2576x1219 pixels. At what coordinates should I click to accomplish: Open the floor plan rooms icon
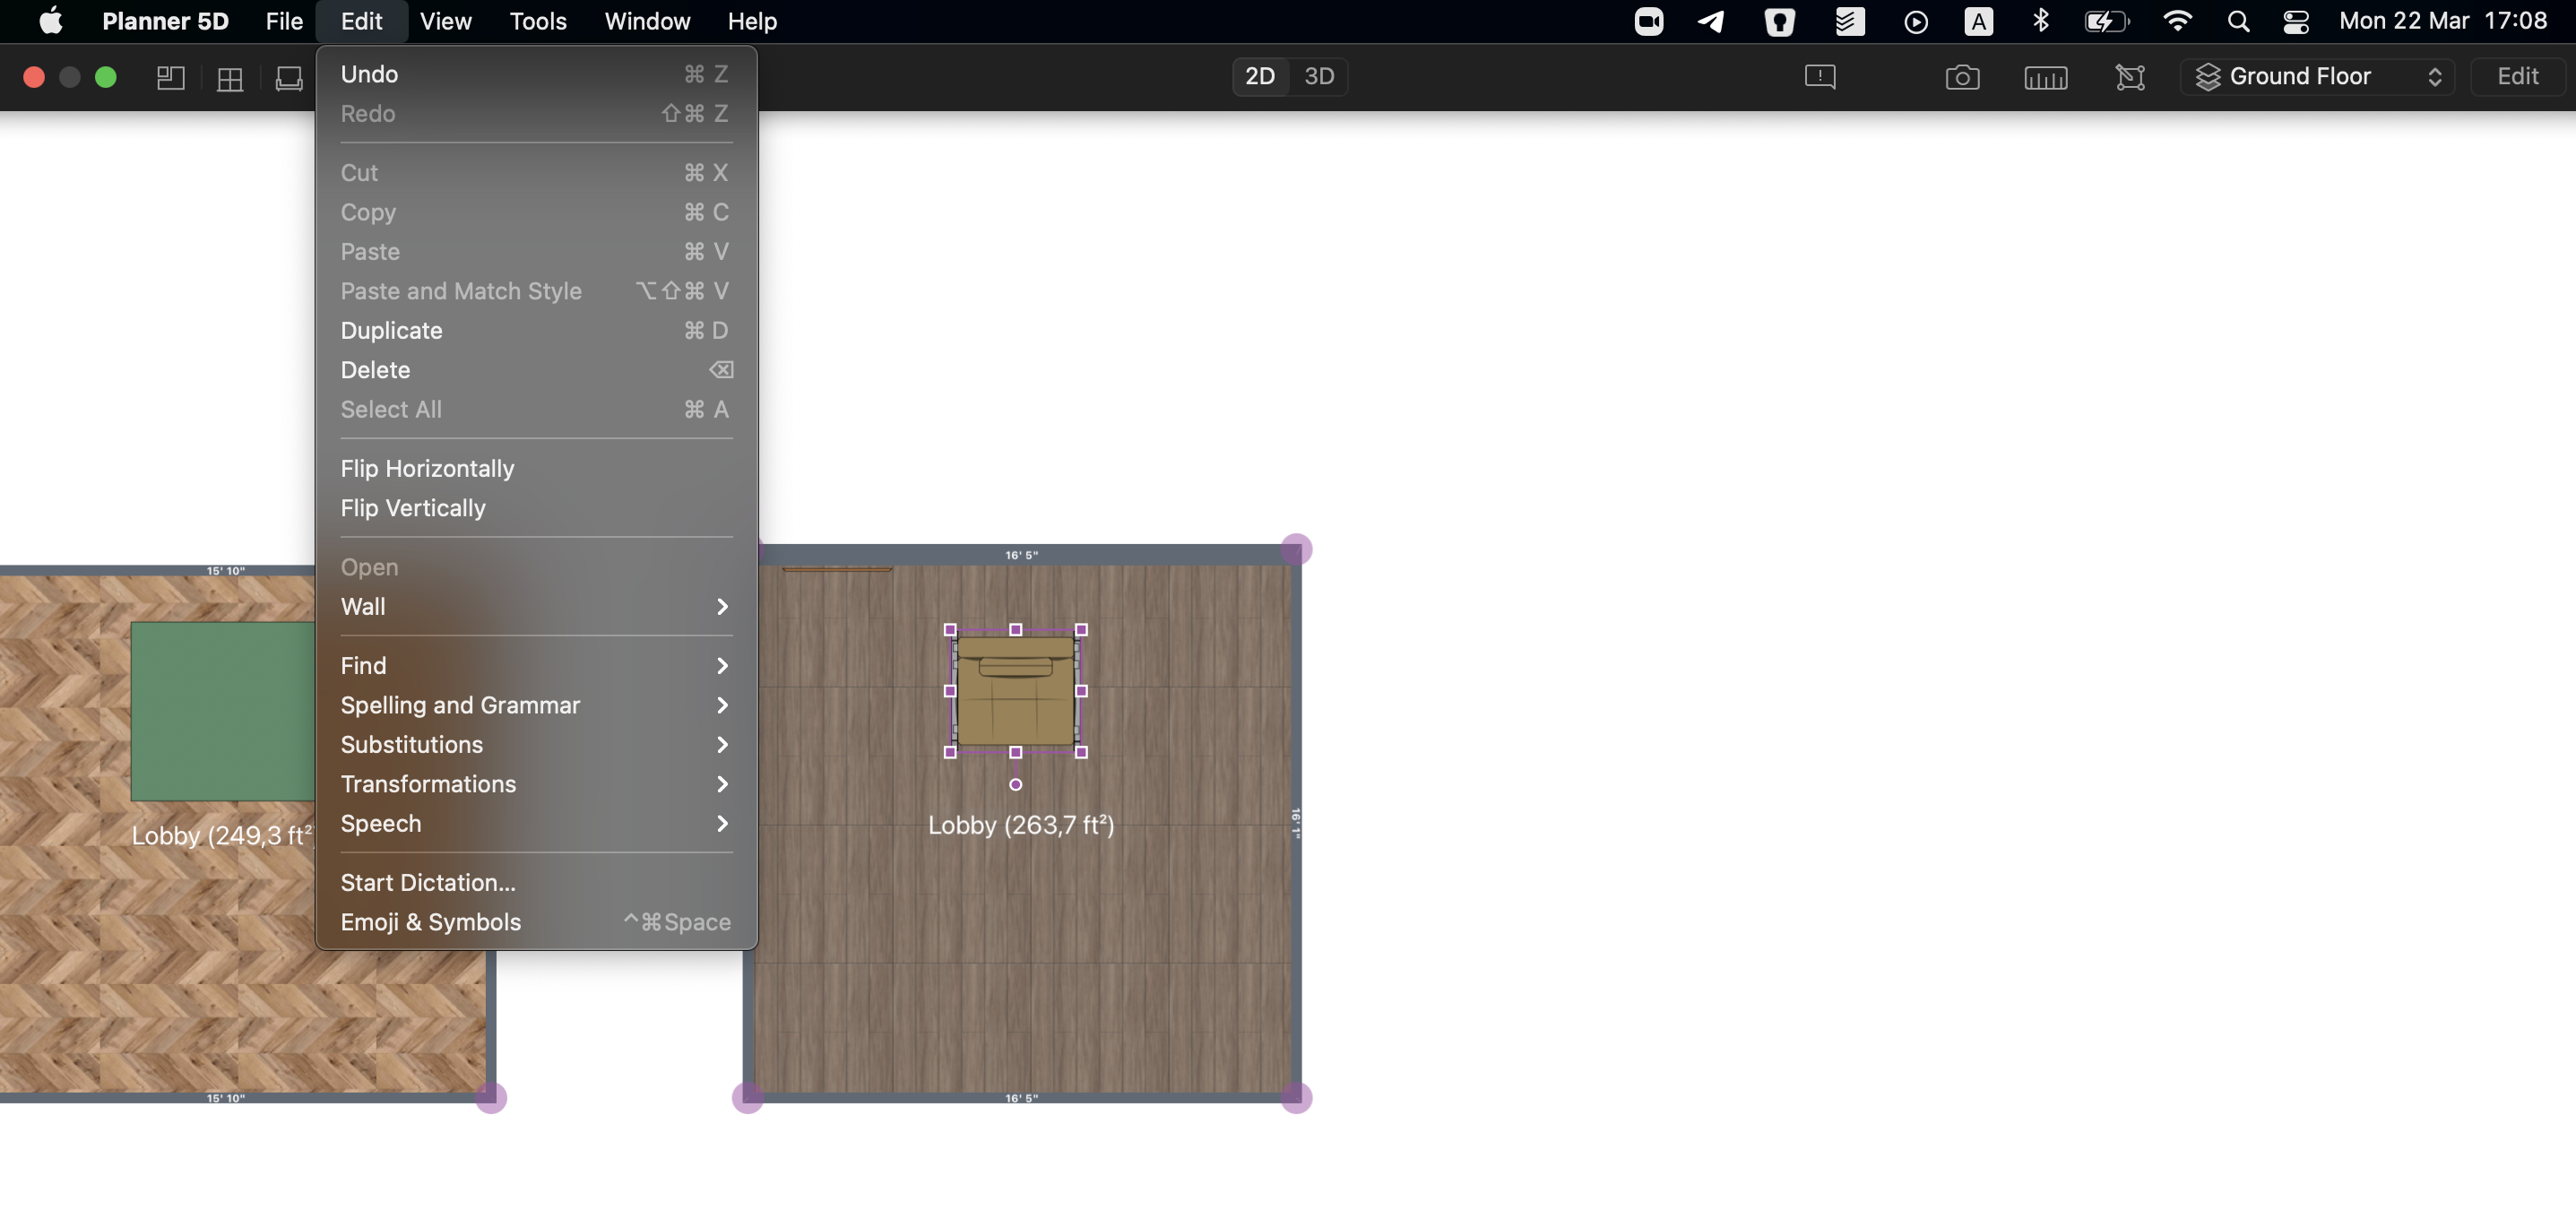171,77
